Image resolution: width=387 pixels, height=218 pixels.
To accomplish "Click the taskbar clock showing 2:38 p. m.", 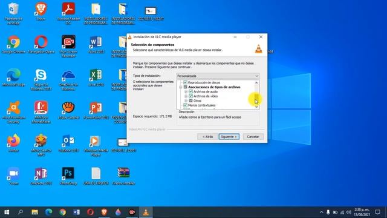I will point(362,212).
